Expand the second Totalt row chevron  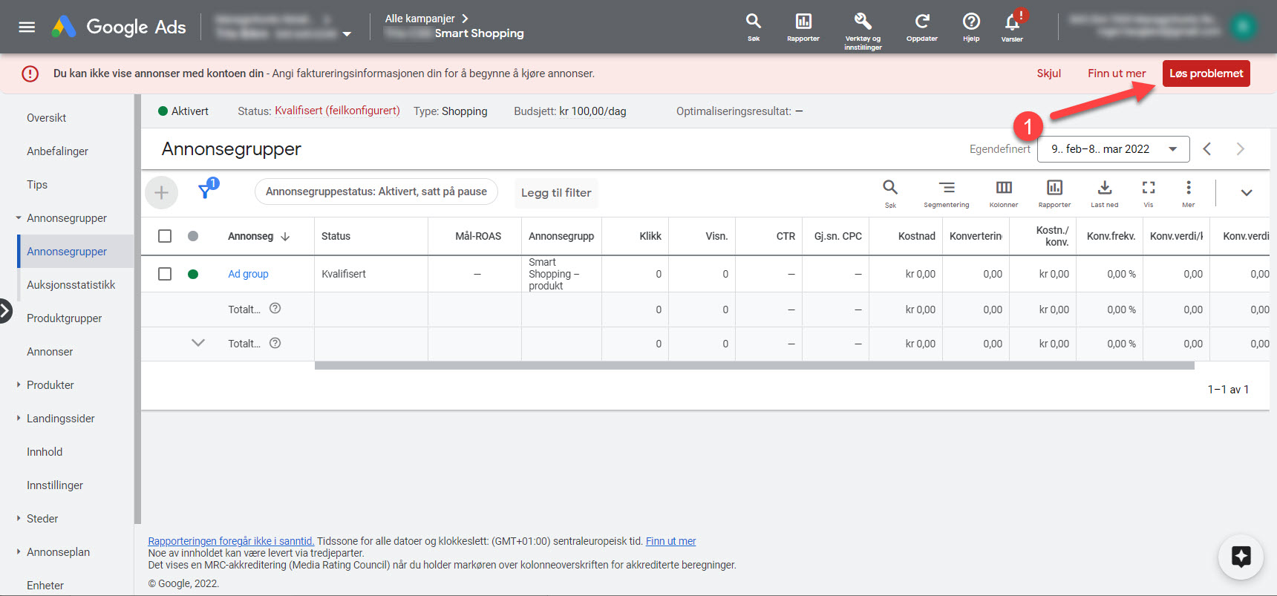198,343
